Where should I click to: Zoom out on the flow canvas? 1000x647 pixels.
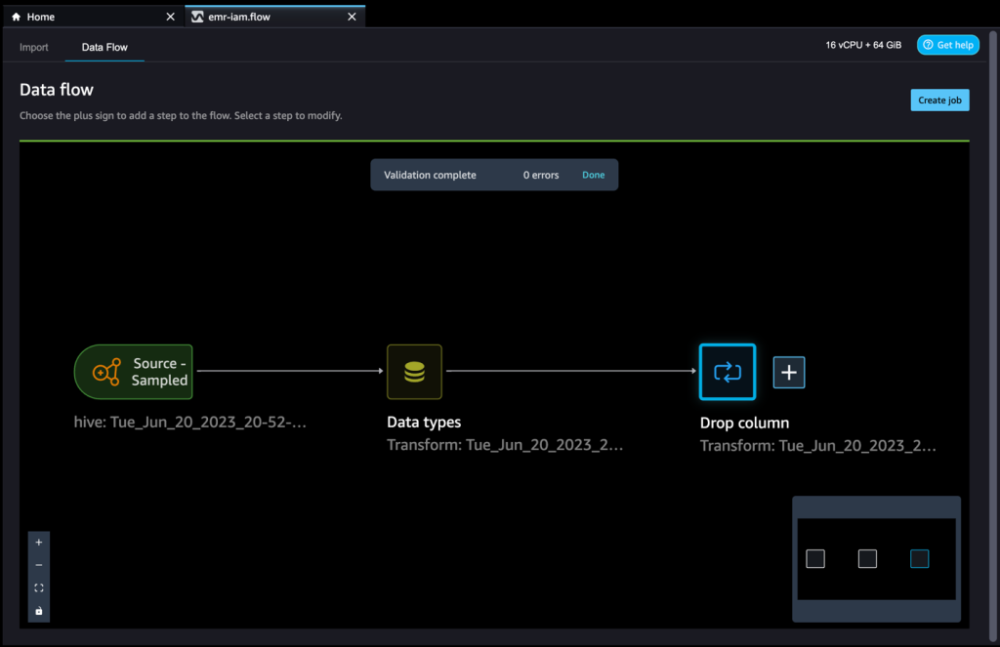[39, 565]
